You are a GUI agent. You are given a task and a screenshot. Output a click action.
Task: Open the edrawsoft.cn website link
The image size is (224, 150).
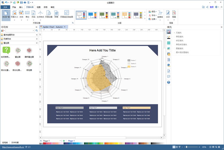pyautogui.click(x=13, y=147)
